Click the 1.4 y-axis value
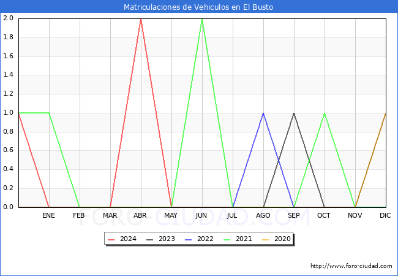Screen dimensions: 398x276 (x=8, y=75)
